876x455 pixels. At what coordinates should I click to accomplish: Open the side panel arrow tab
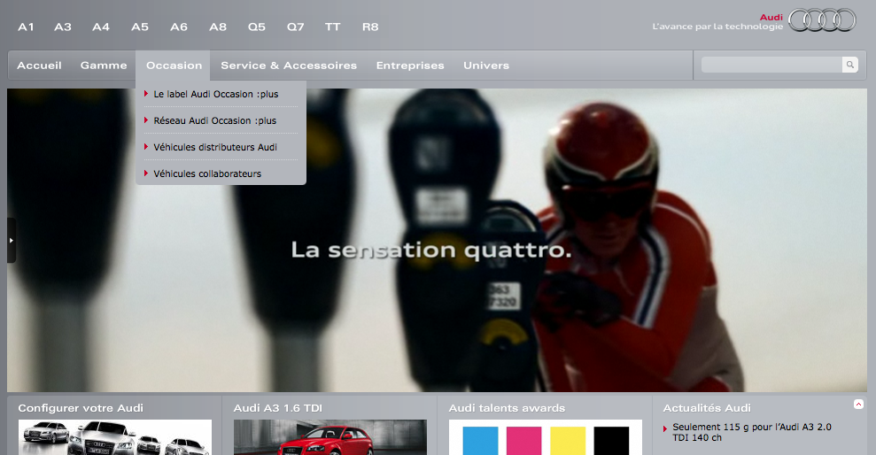[12, 241]
